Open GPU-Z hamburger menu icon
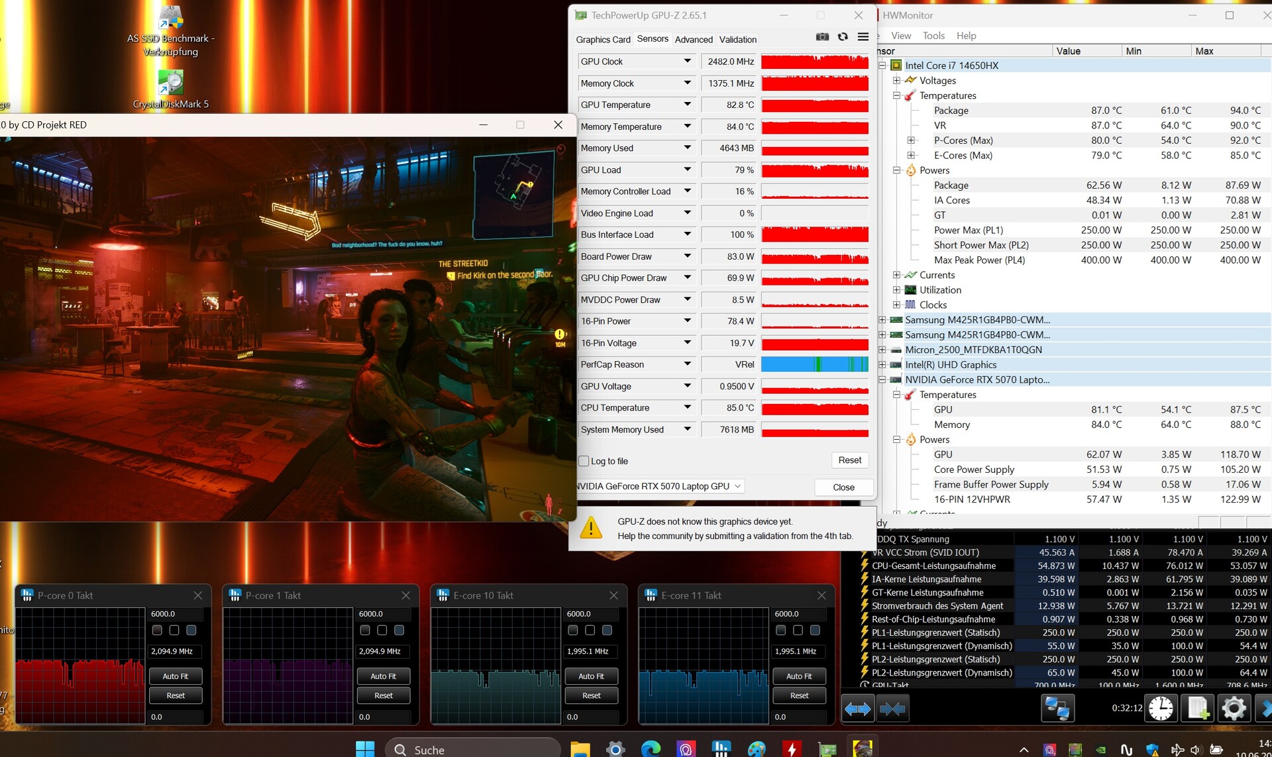This screenshot has width=1272, height=757. click(x=863, y=37)
